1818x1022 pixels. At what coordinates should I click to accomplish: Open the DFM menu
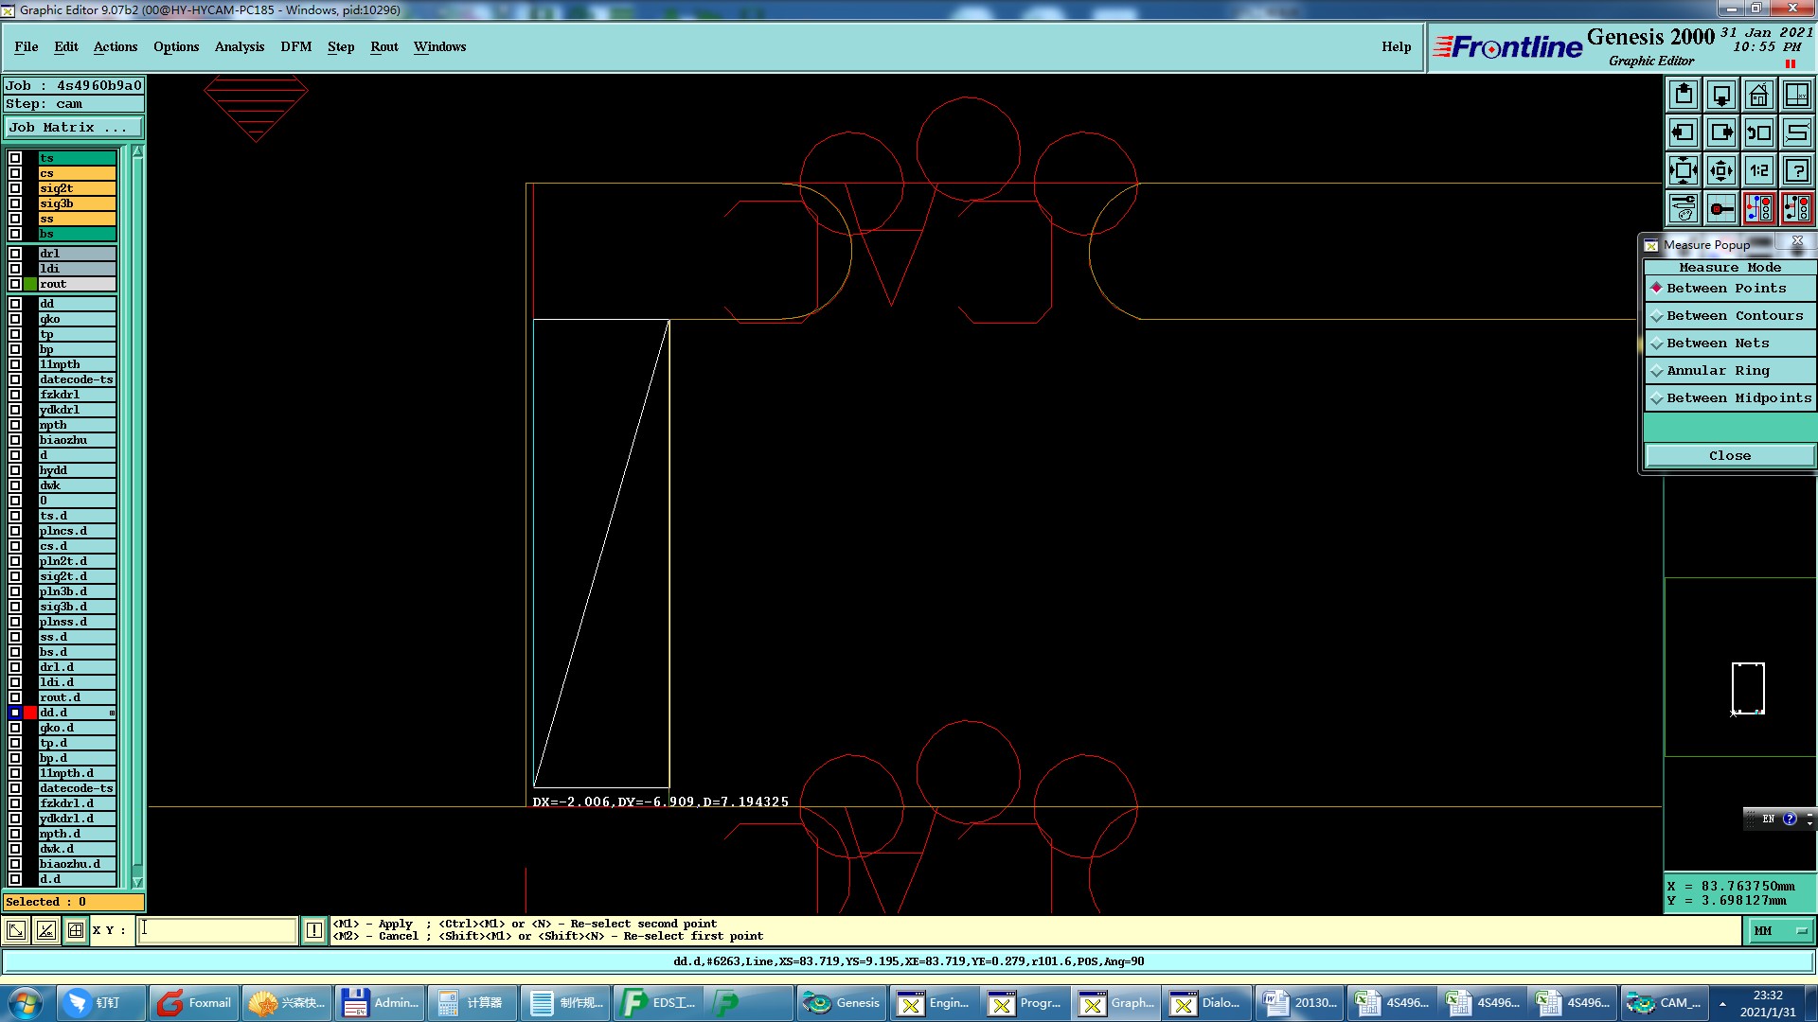point(295,46)
